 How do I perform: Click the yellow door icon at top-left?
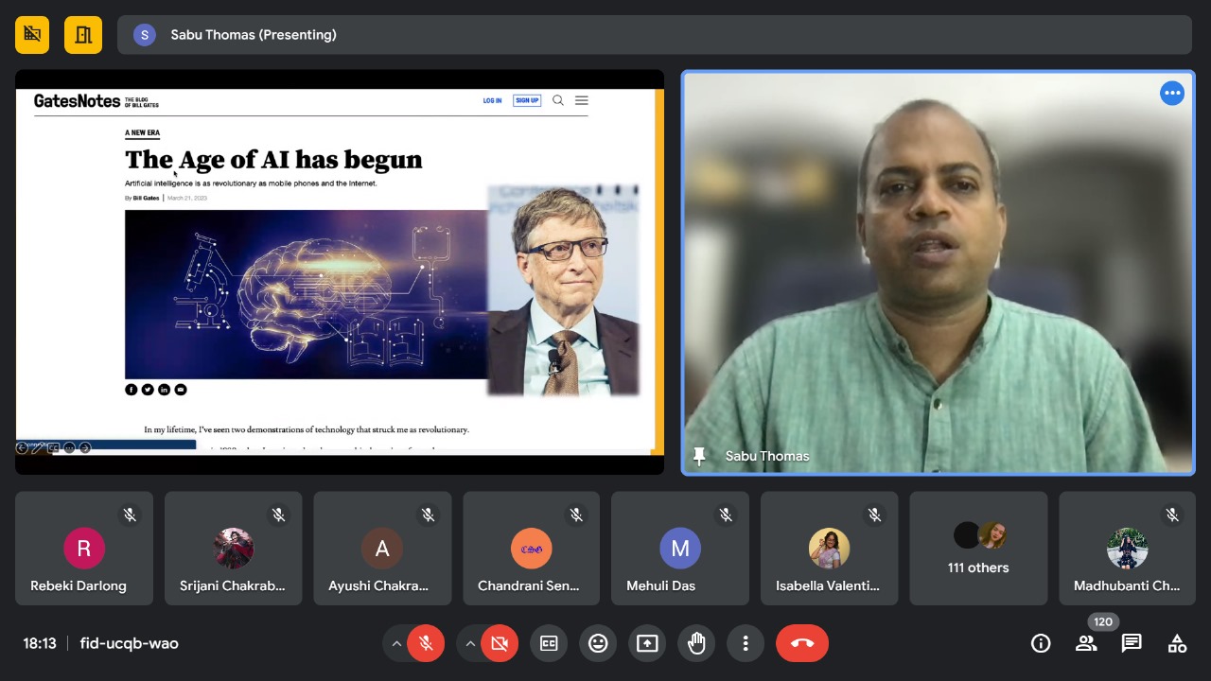click(83, 35)
